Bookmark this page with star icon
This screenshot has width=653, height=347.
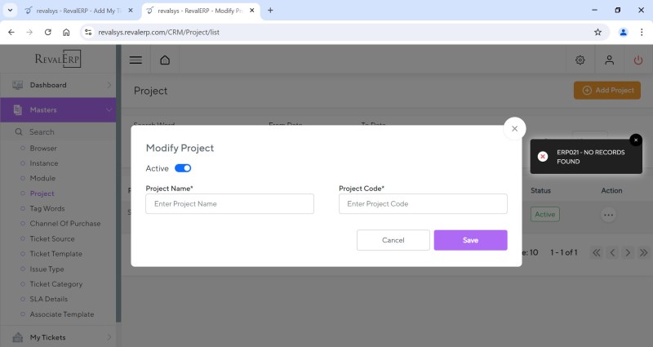(597, 32)
